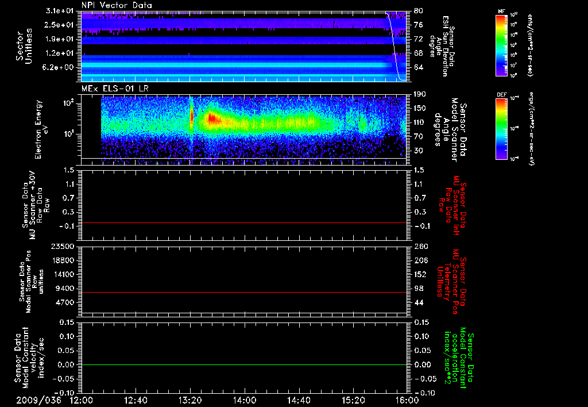The height and width of the screenshot is (407, 588).
Task: Click the 98 telemetry tick label
Action: 419,289
